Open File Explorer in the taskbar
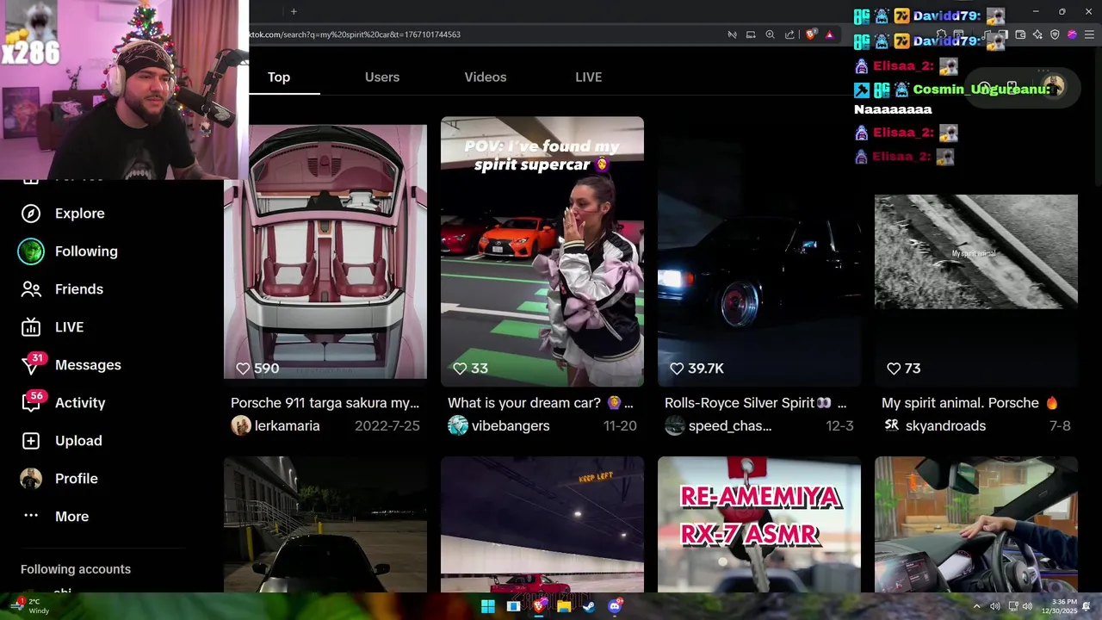This screenshot has width=1102, height=620. pos(564,606)
